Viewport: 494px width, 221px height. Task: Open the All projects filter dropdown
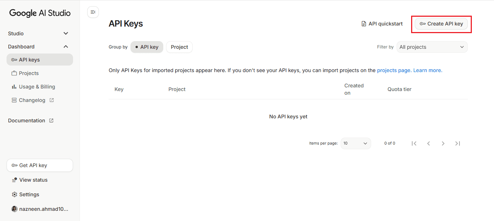coord(432,47)
